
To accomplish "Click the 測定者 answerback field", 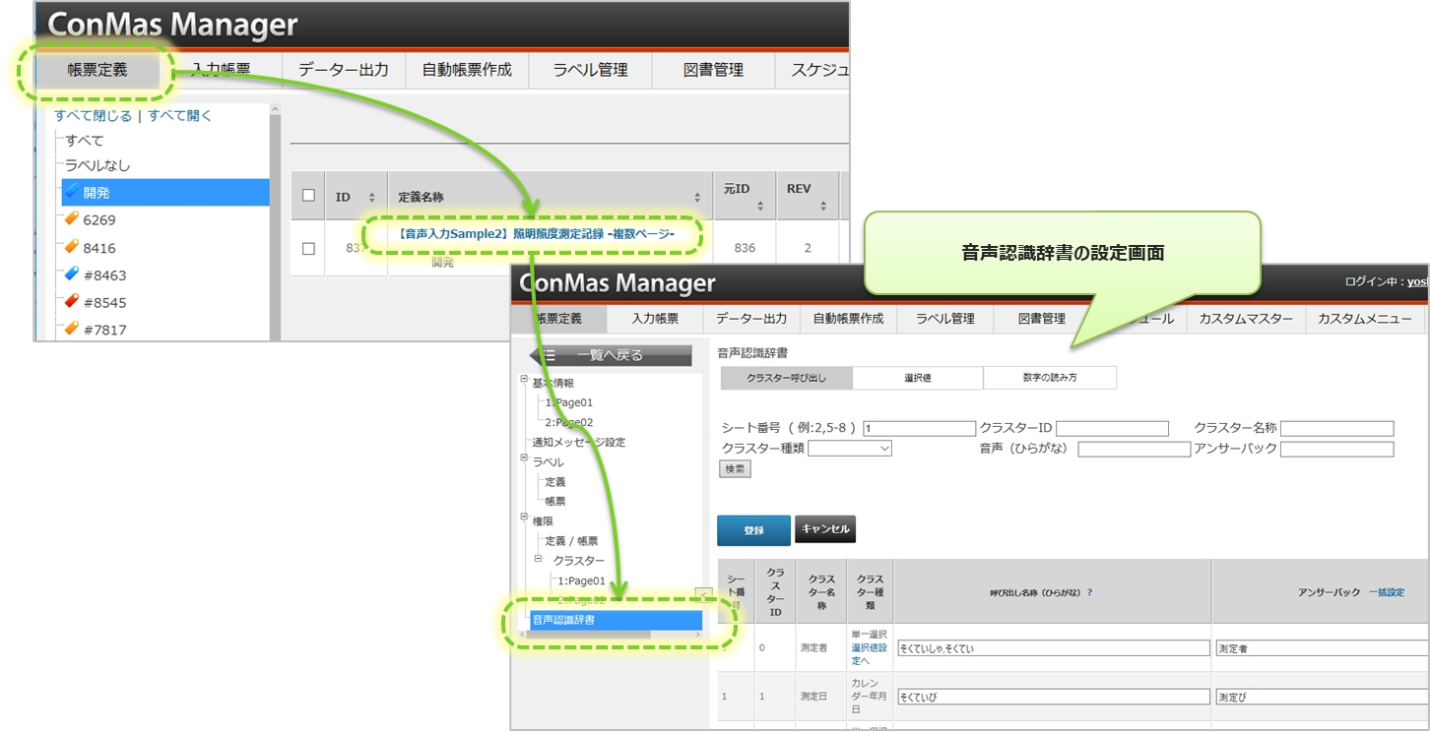I will coord(1321,648).
